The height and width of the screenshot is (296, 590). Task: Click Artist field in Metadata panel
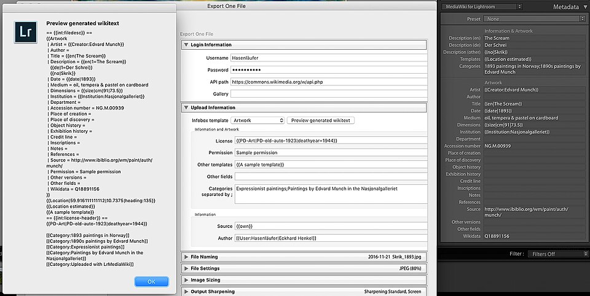535,90
